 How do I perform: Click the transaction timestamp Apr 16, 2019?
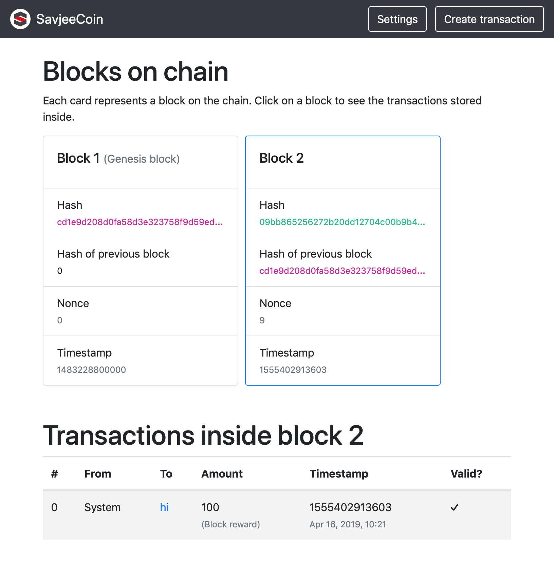tap(348, 524)
